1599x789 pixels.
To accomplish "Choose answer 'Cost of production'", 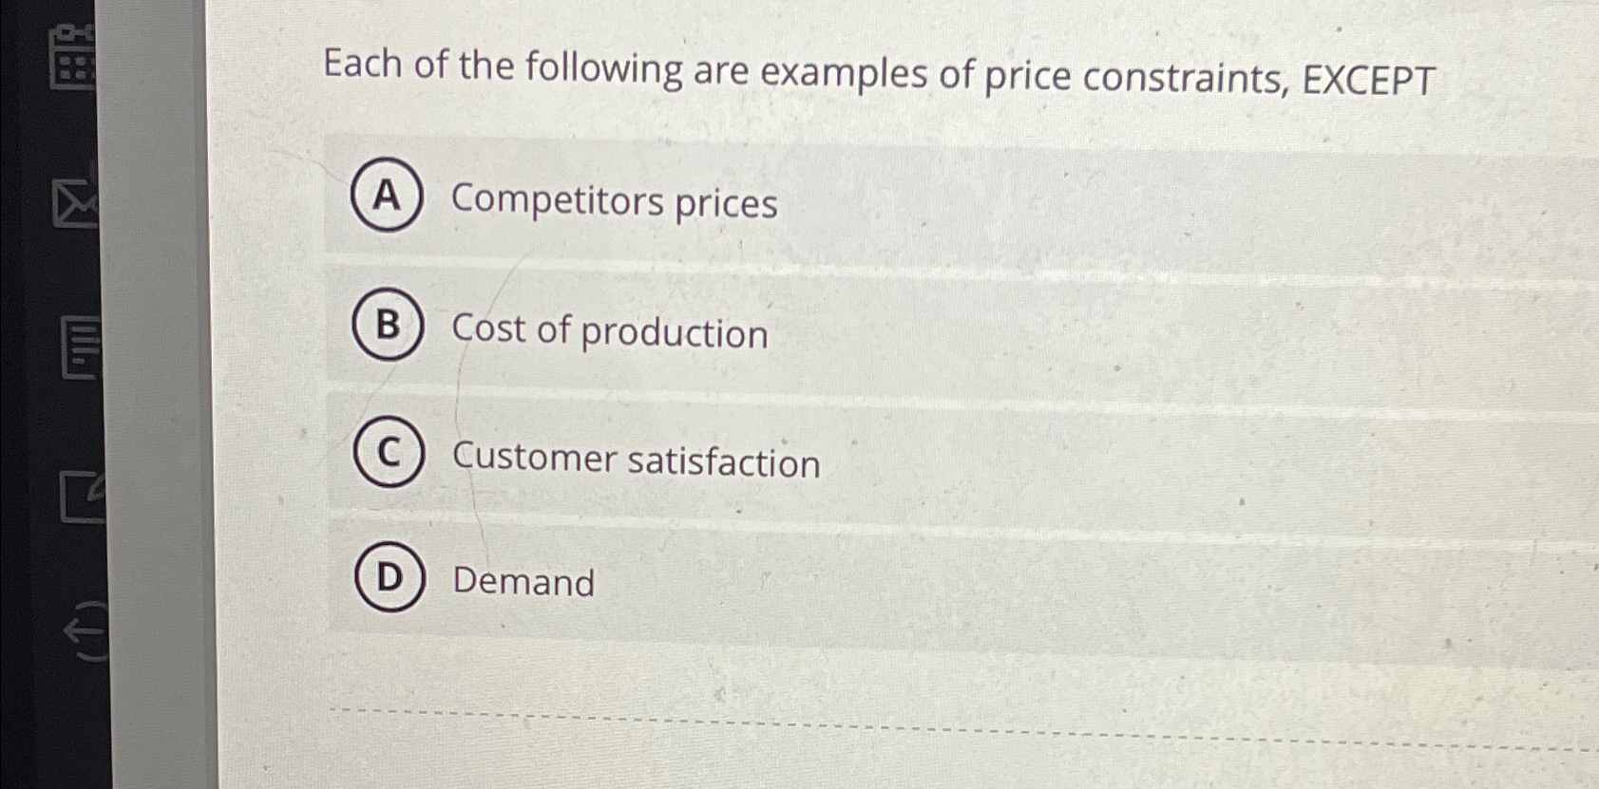I will point(609,333).
